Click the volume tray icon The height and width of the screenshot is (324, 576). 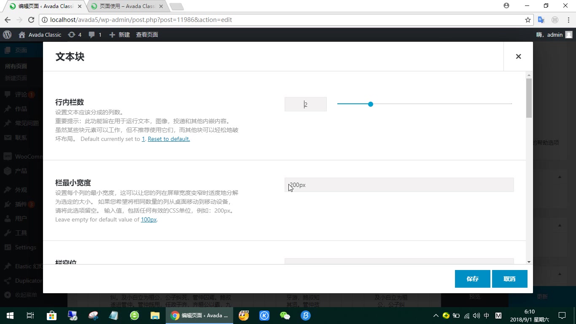476,316
